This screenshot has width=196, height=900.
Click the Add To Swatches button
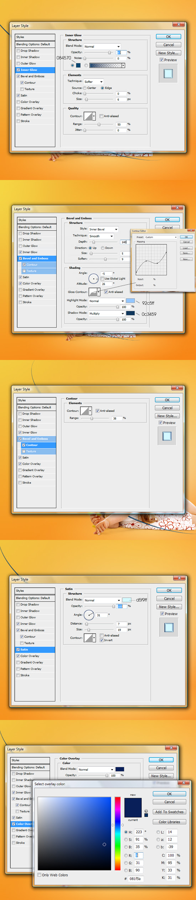click(x=169, y=812)
